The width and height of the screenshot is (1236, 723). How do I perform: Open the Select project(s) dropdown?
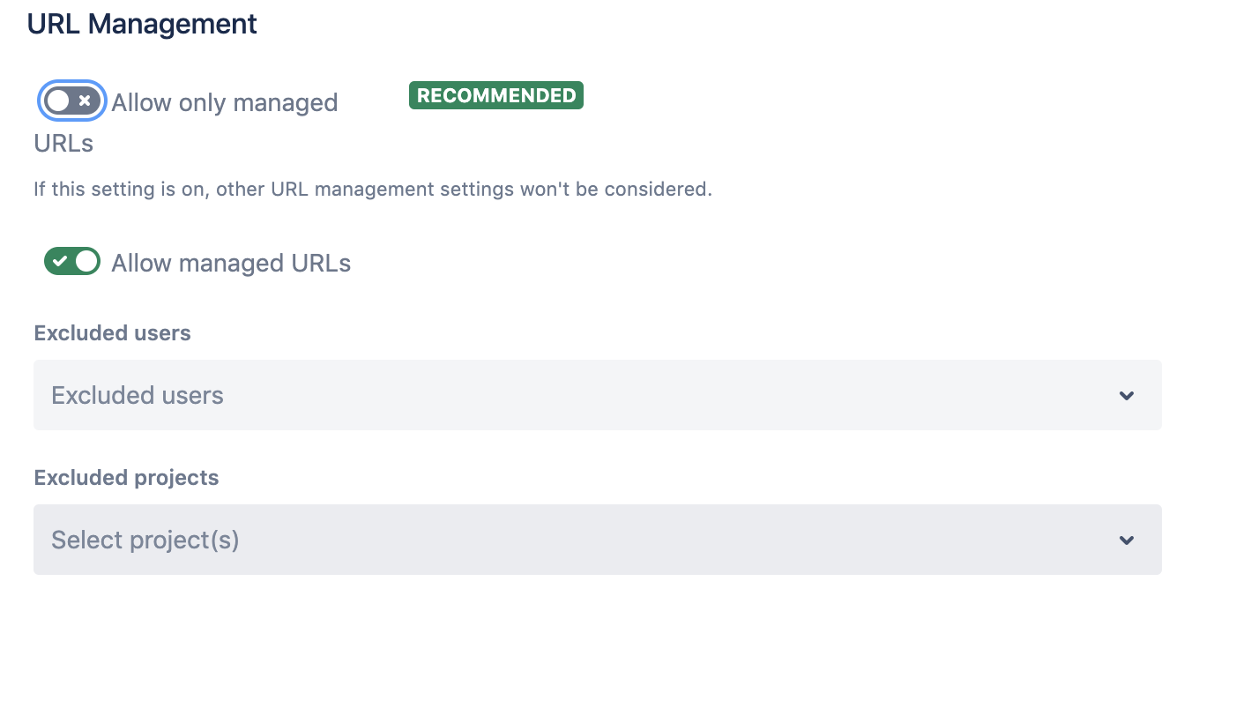(x=596, y=540)
